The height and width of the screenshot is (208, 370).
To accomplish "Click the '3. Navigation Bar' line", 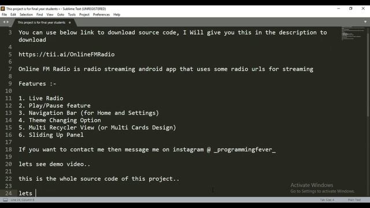I will 88,113.
